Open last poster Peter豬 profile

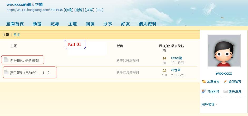tap(177, 58)
